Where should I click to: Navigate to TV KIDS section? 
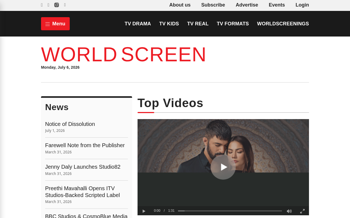pyautogui.click(x=169, y=24)
